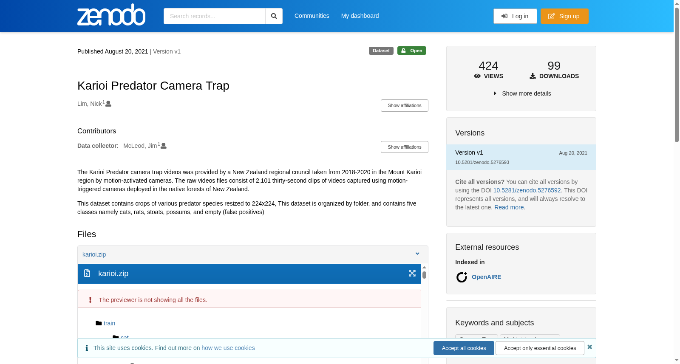Click the views eye icon
The width and height of the screenshot is (680, 364).
[x=477, y=76]
